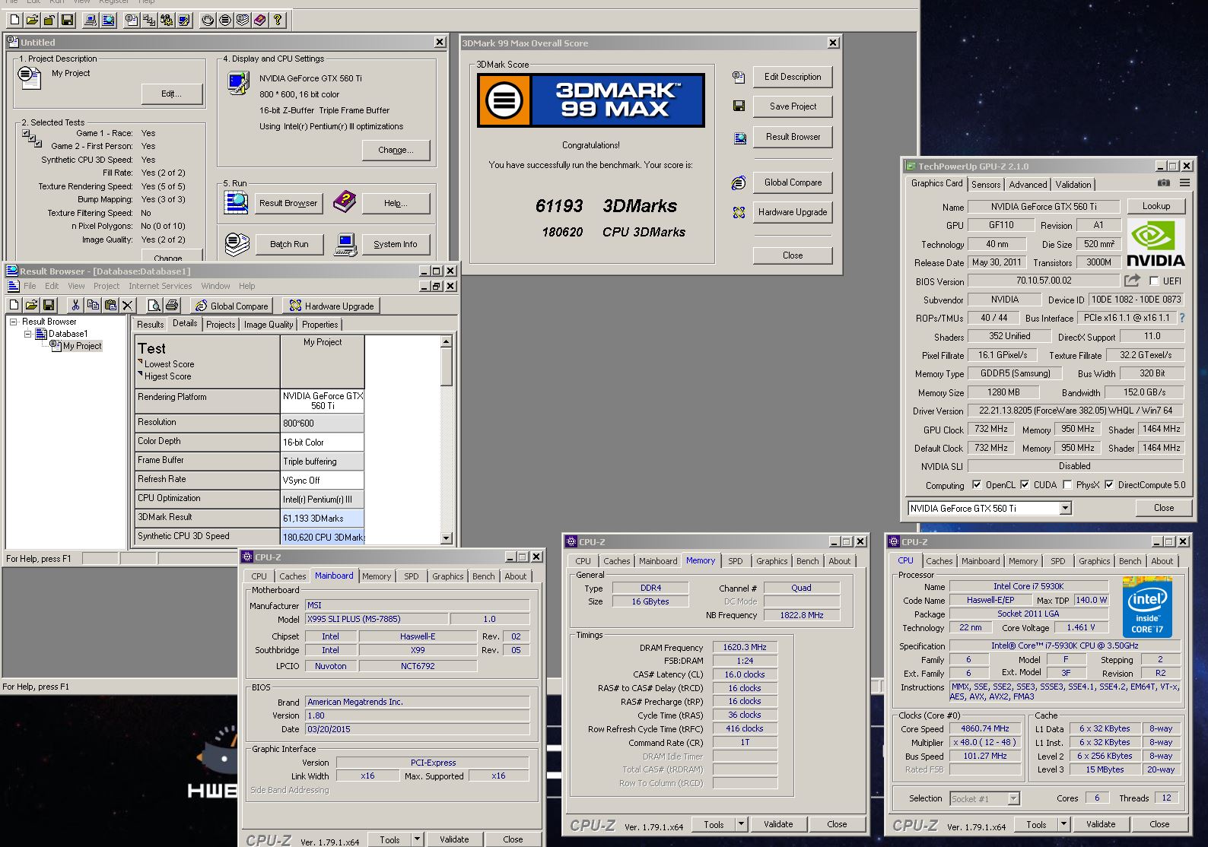Click the Cut scissors icon in the Result Browser toolbar
This screenshot has width=1208, height=847.
[75, 305]
